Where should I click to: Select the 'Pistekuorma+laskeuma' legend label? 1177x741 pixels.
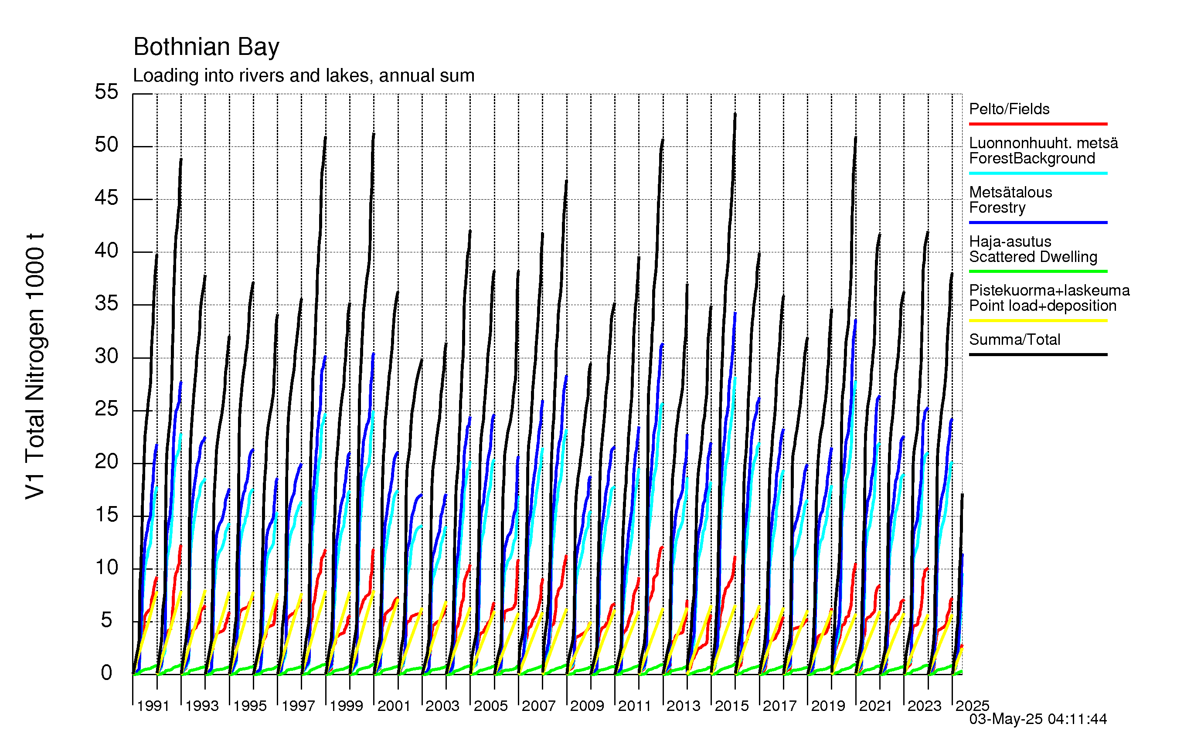(1049, 290)
